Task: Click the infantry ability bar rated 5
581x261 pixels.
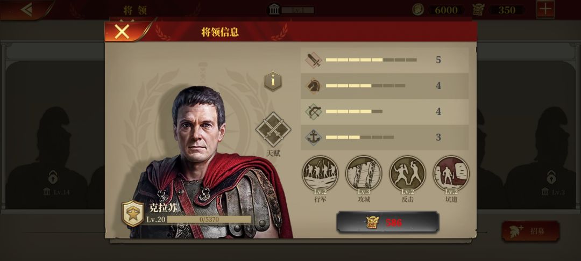Action: pyautogui.click(x=371, y=60)
